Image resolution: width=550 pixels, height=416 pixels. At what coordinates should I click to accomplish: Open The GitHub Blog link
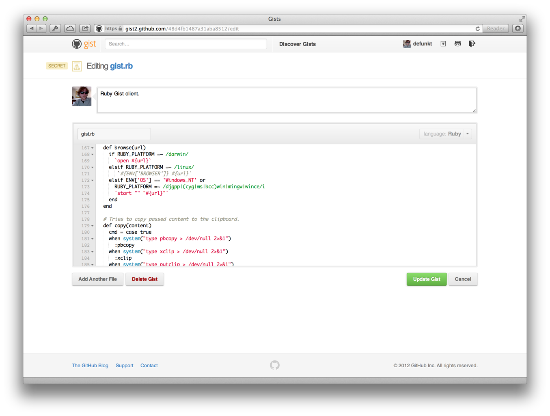pos(90,366)
